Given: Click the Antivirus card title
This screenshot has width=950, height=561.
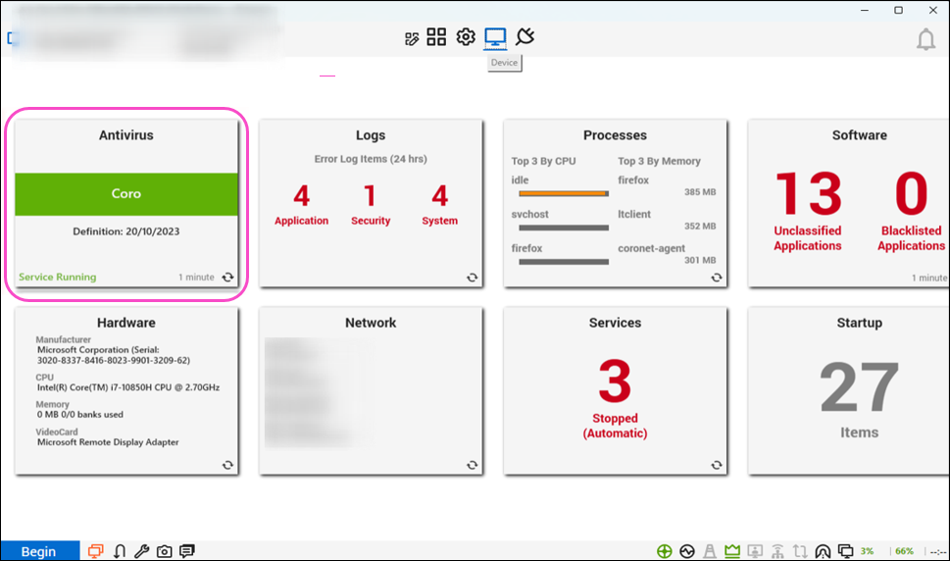Looking at the screenshot, I should (126, 135).
